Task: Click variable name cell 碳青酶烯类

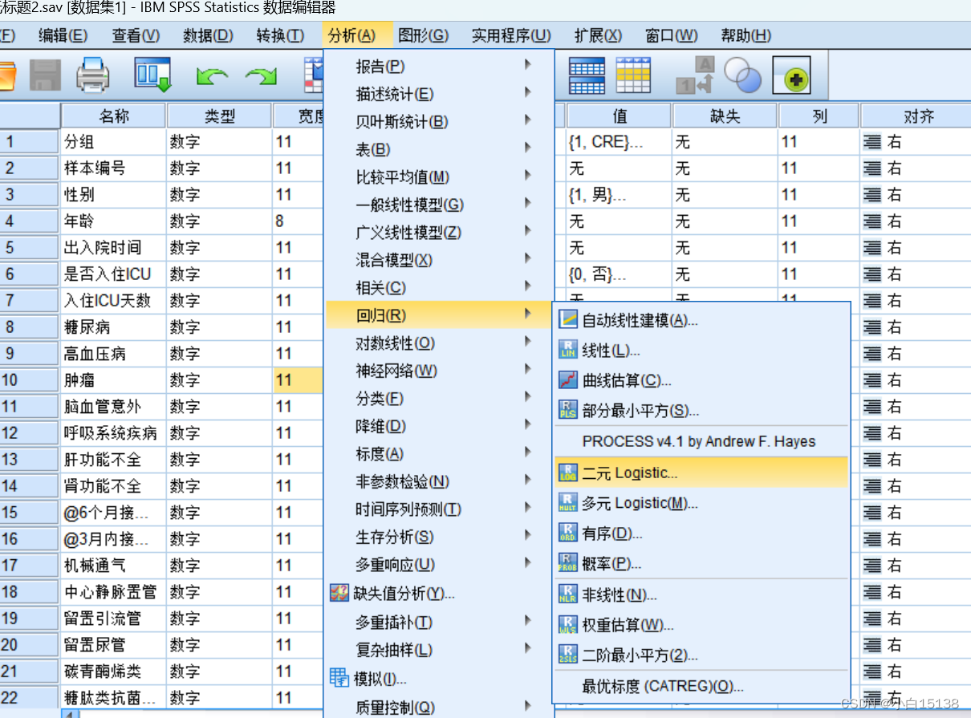Action: [x=113, y=671]
